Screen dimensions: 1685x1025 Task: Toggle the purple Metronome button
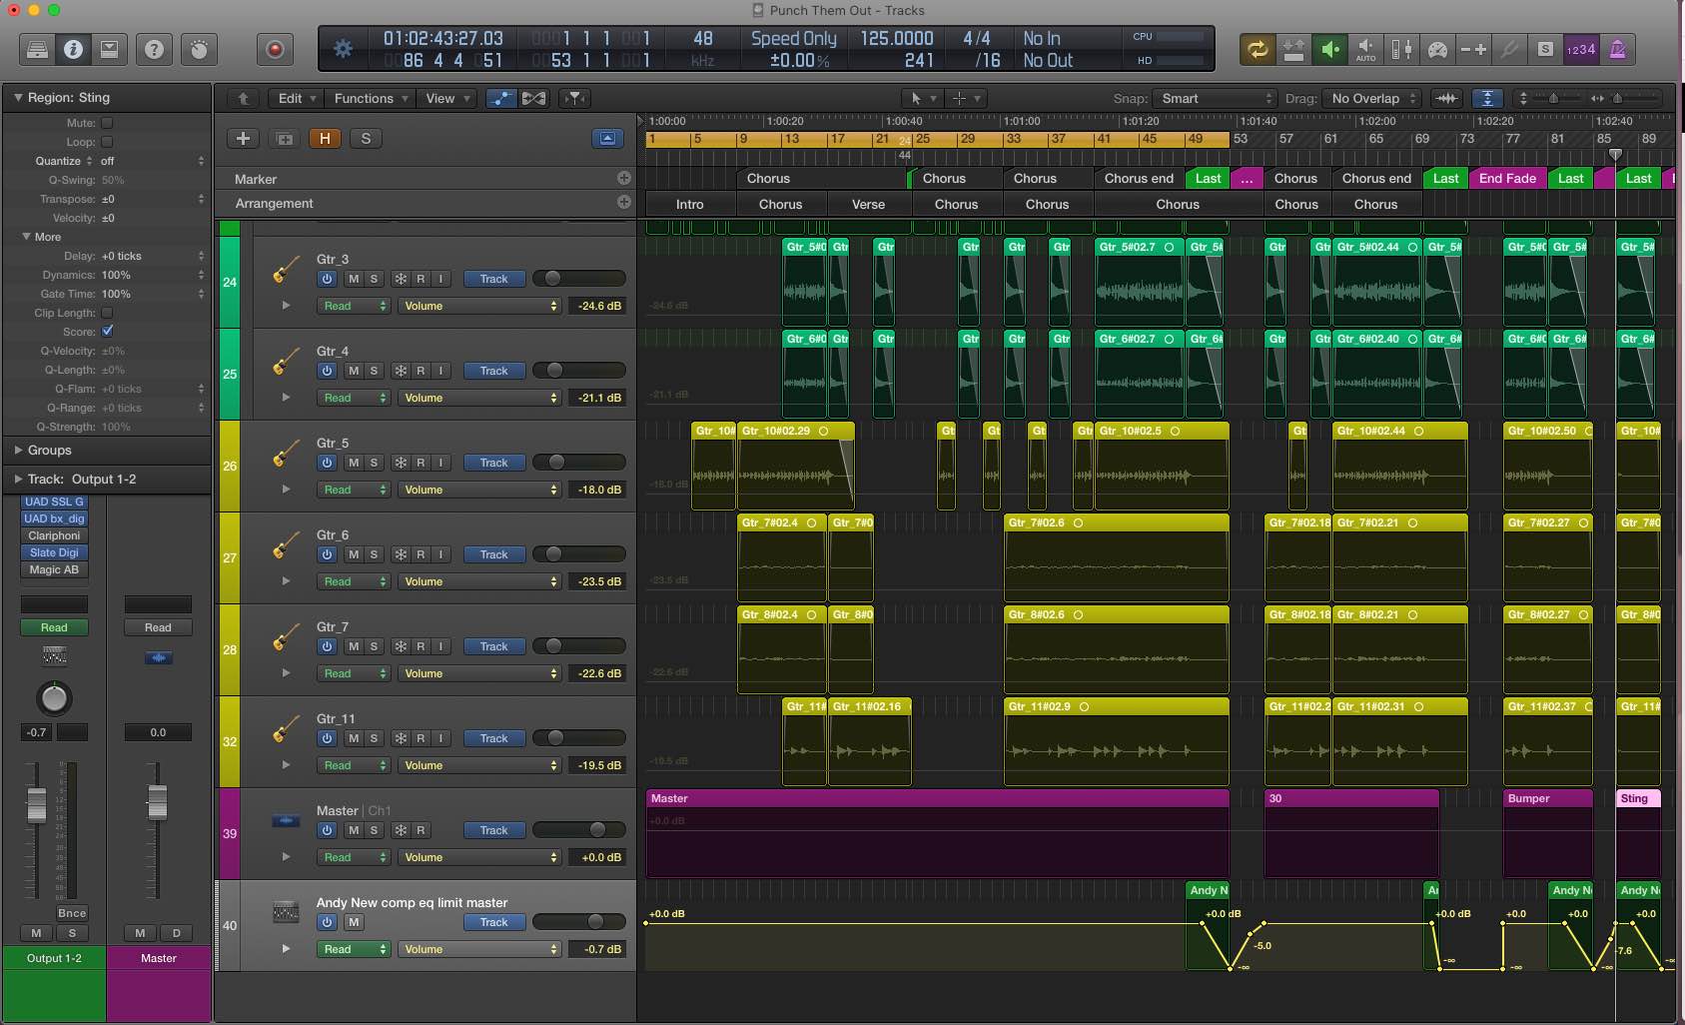coord(1617,49)
